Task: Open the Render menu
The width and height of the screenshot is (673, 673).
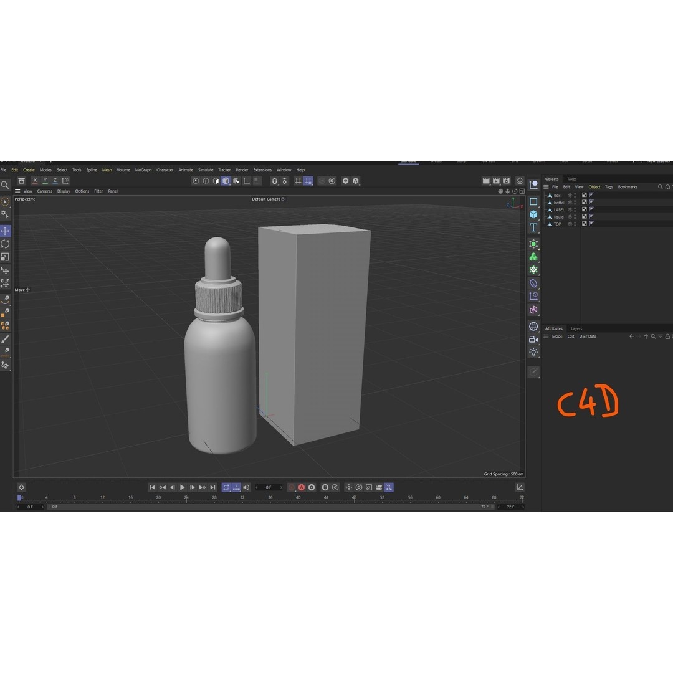Action: [242, 170]
